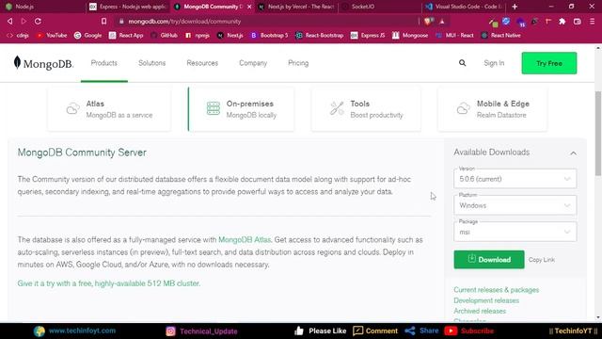This screenshot has width=602, height=339.
Task: Click the browser forward arrow
Action: (24, 21)
